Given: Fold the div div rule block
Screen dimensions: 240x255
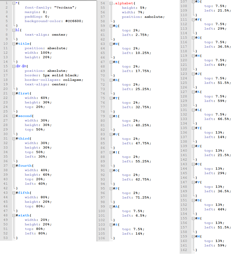Looking at the screenshot, I should [14, 66].
